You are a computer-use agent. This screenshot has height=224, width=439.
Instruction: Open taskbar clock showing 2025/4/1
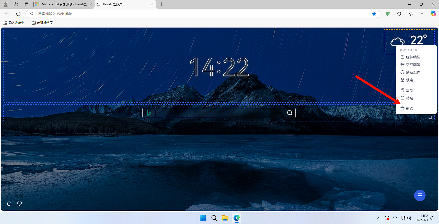[422, 218]
